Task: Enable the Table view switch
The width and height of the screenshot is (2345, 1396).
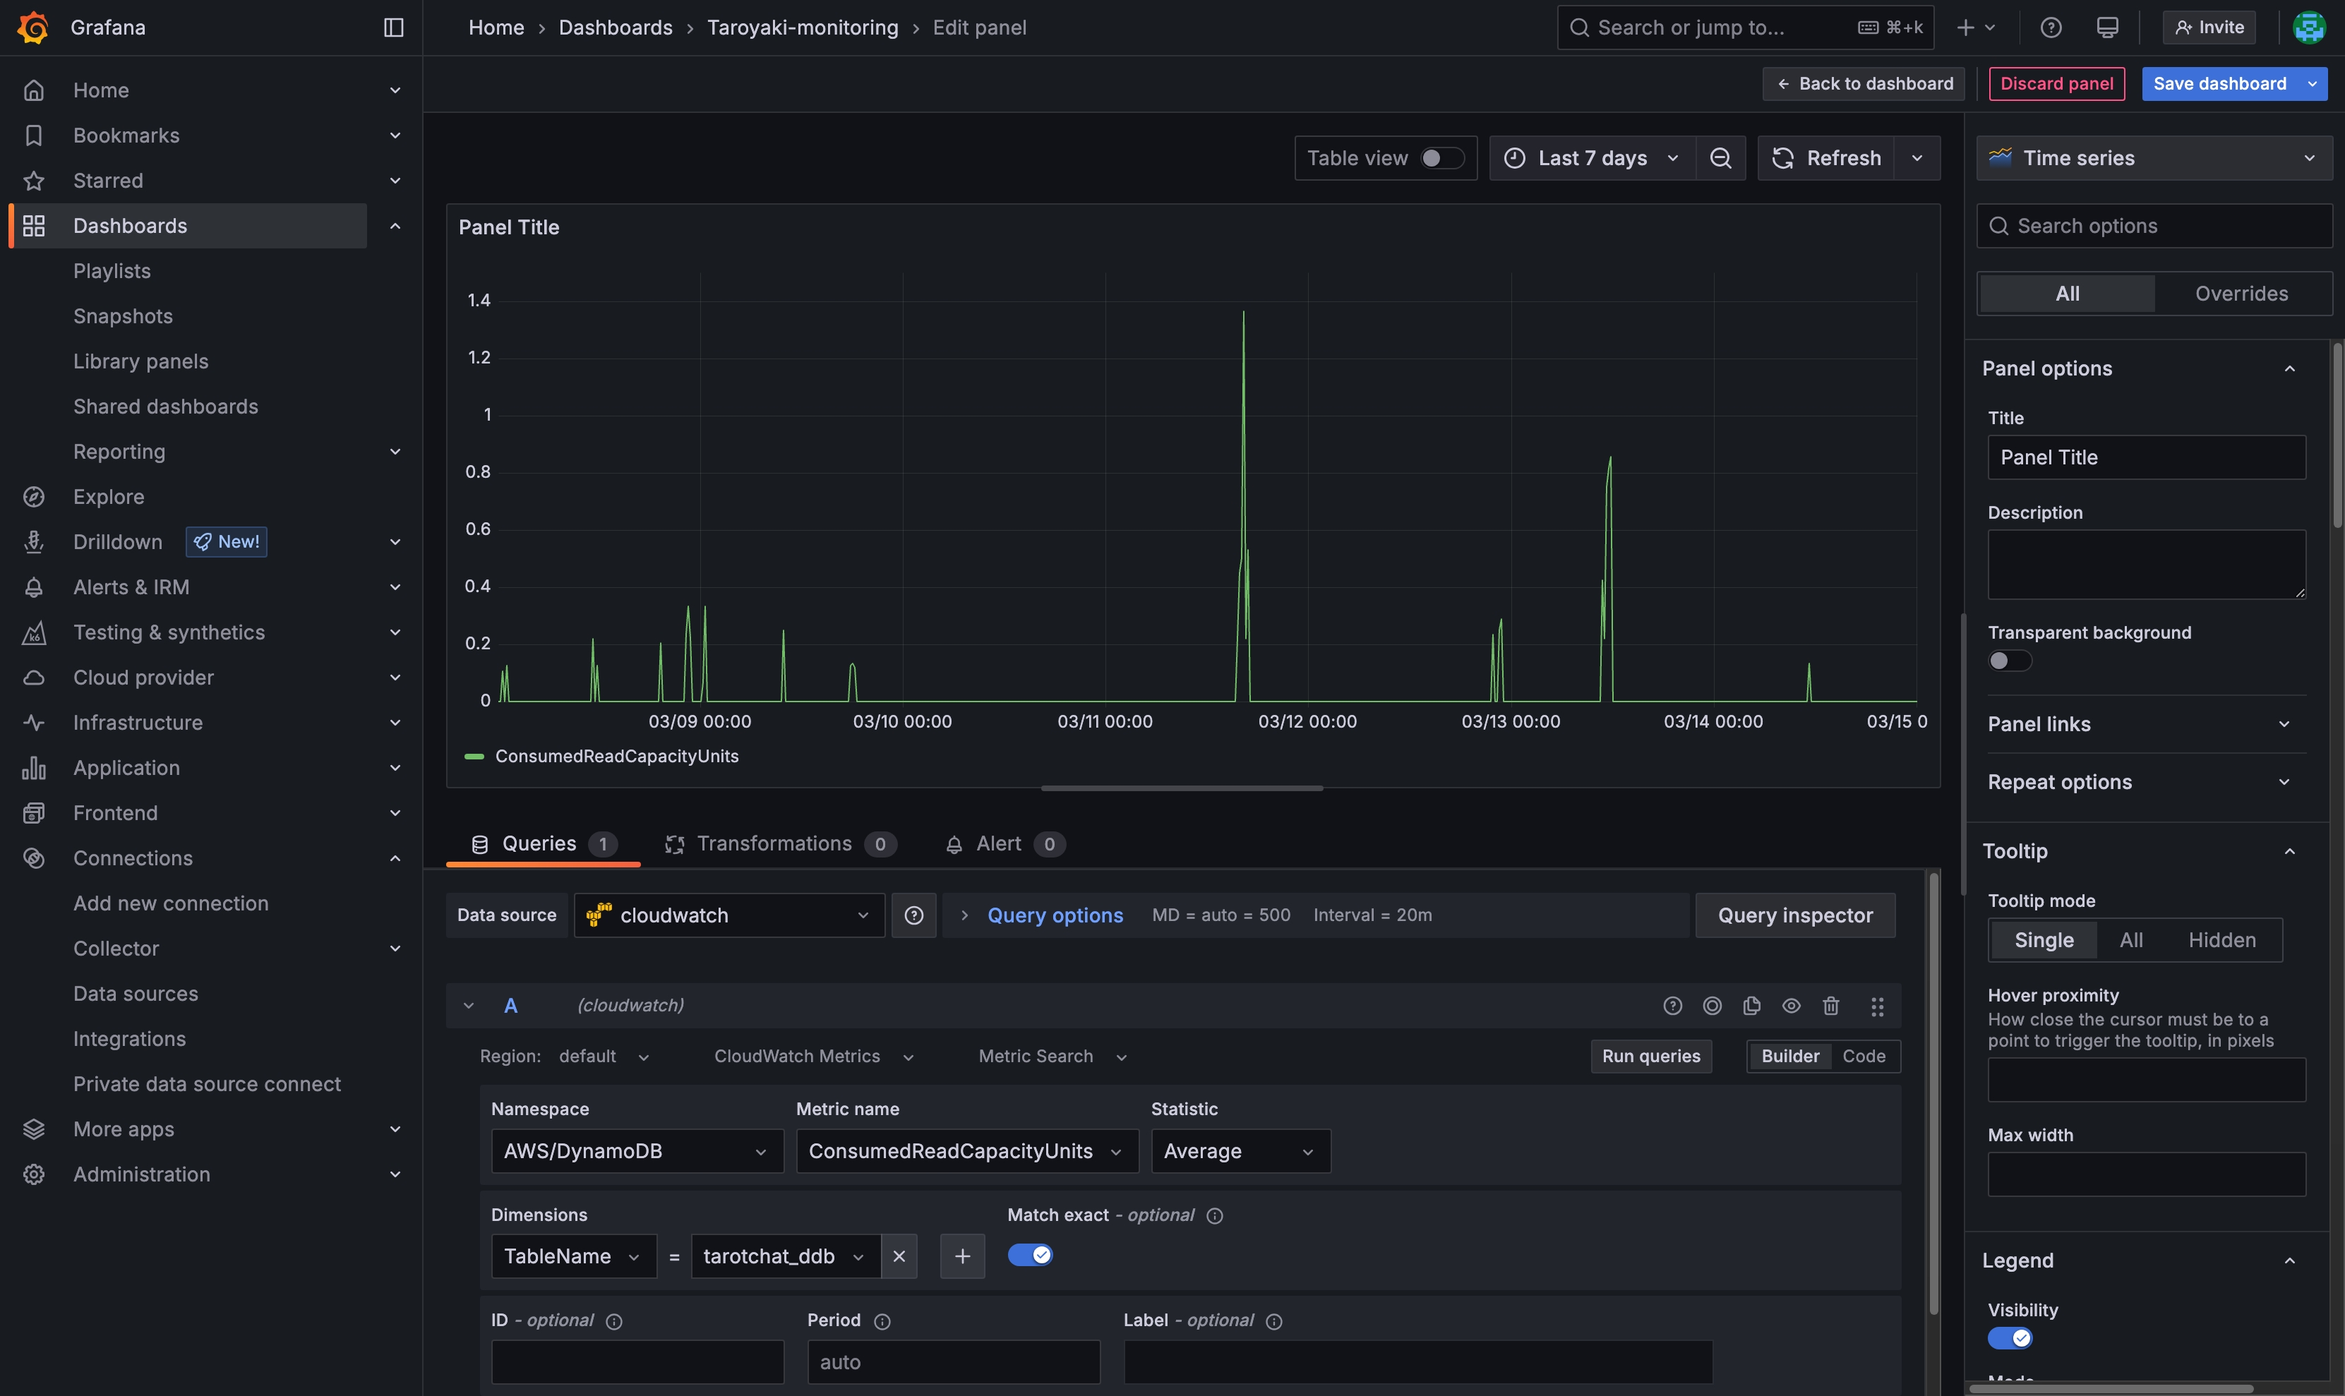Action: click(x=1440, y=158)
